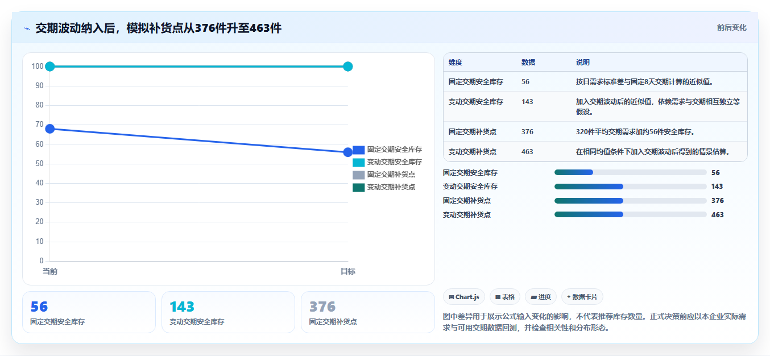Screen dimensions: 770x356
Task: Open the stat card showing 56
Action: tap(89, 312)
